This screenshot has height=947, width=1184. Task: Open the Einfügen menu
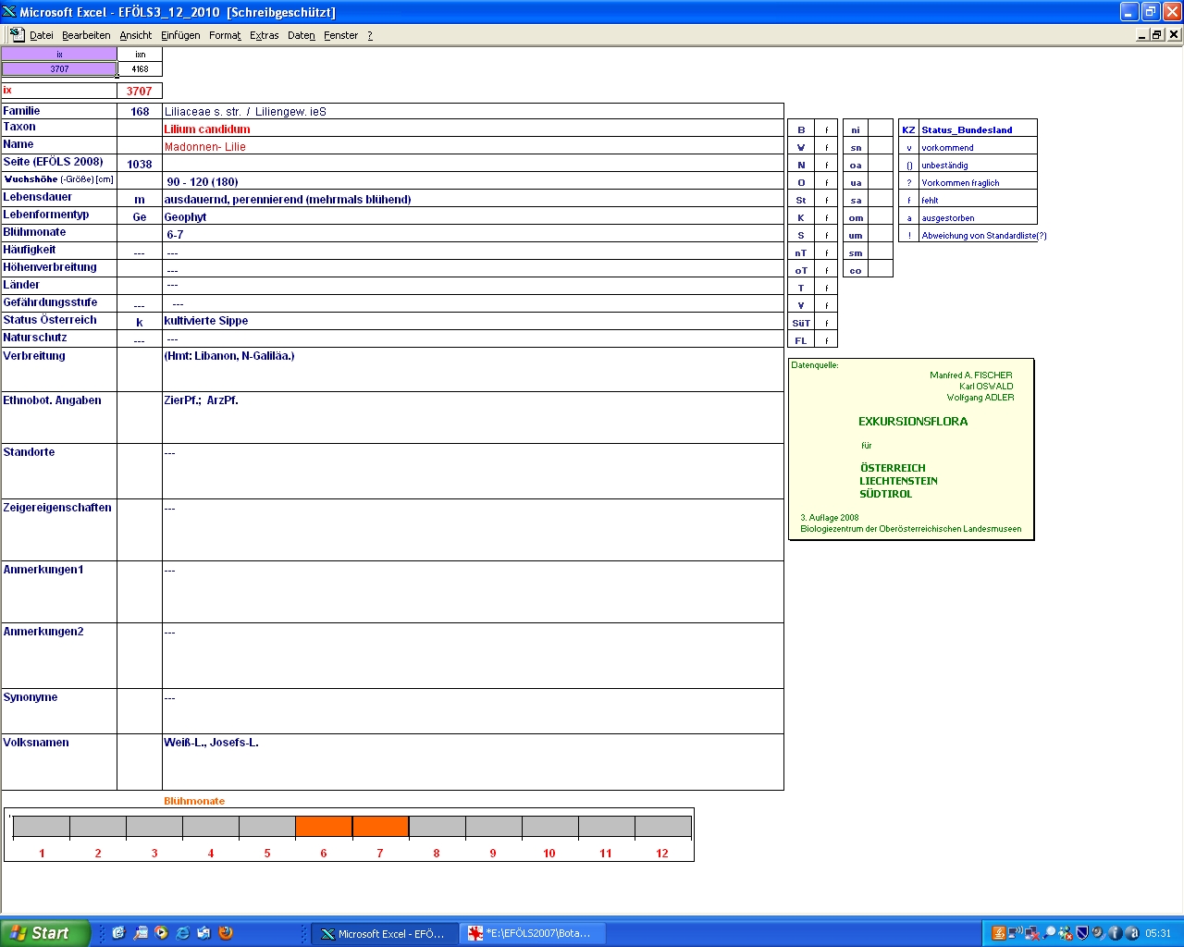[x=180, y=35]
